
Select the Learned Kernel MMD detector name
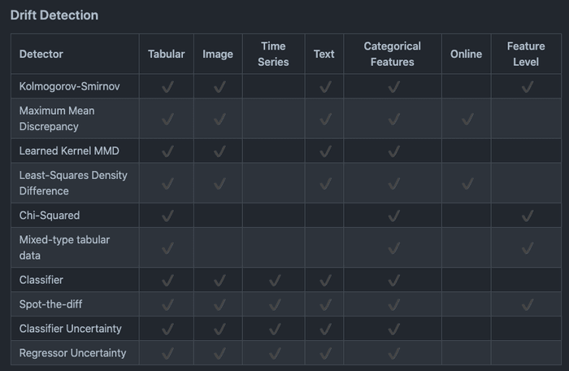coord(69,151)
